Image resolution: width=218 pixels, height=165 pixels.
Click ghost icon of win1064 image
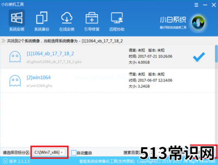[x=15, y=81]
